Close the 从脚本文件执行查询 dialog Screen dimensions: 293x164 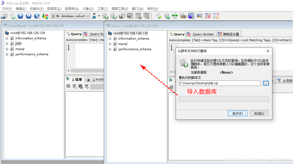(x=268, y=51)
